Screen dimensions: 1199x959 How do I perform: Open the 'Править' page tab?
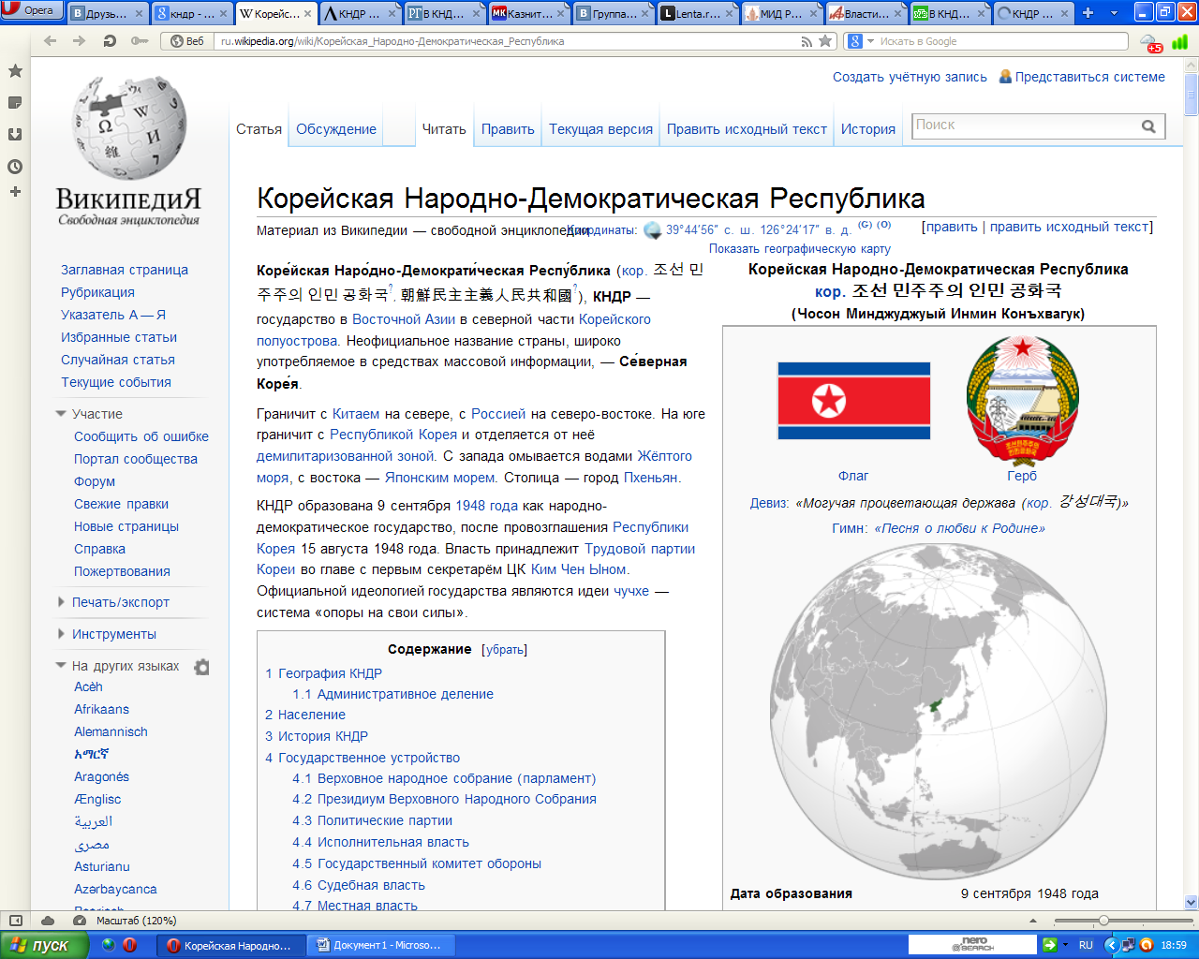coord(508,129)
